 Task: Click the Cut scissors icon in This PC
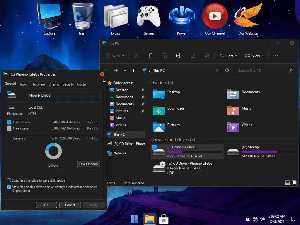(137, 56)
